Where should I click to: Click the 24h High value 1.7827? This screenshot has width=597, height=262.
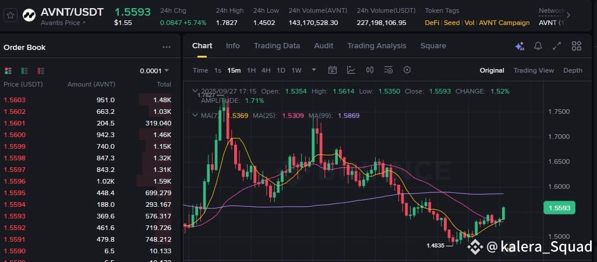(x=227, y=23)
